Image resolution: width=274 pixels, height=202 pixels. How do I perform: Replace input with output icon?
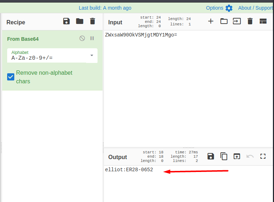tap(237, 156)
